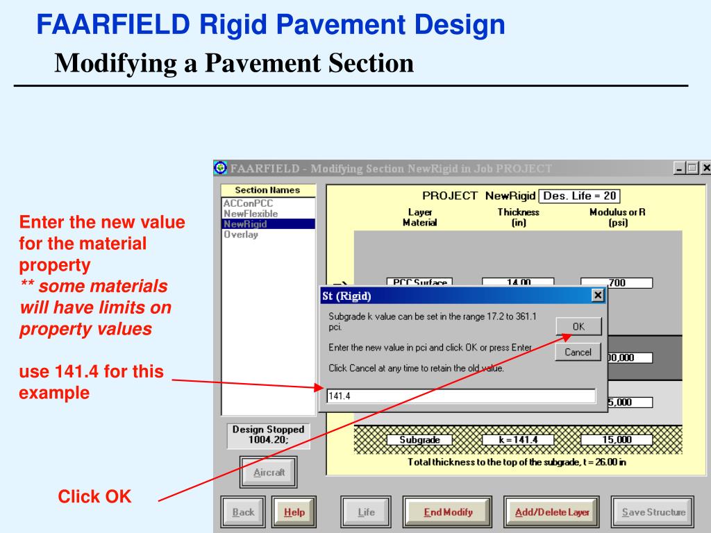Click the Aircraft button

(269, 472)
